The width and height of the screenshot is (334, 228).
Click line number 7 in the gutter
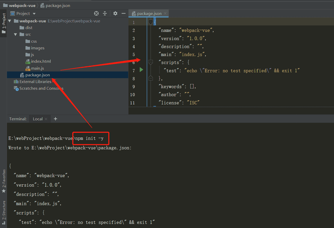click(x=134, y=70)
